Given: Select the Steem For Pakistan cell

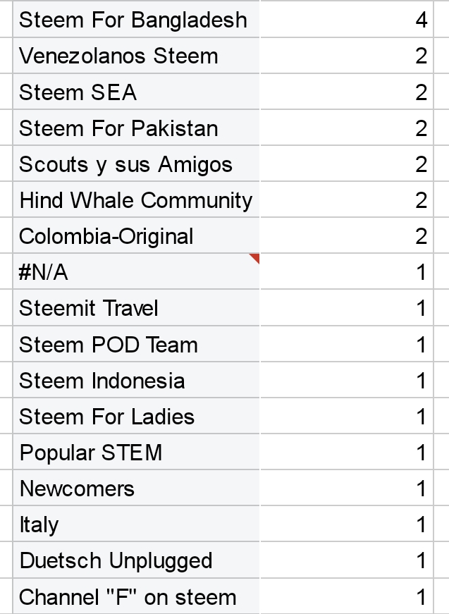Looking at the screenshot, I should click(x=134, y=128).
